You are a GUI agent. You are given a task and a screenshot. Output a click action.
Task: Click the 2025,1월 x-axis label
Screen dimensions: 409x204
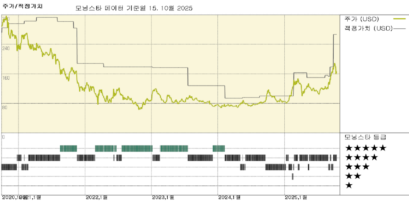[x=296, y=197]
